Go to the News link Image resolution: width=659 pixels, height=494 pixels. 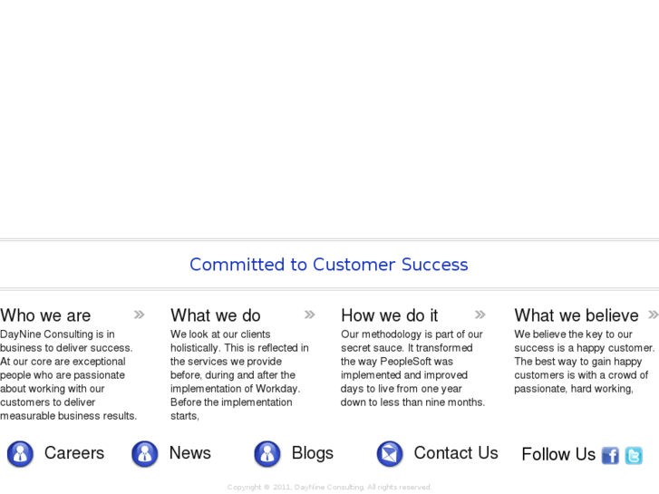[x=190, y=453]
